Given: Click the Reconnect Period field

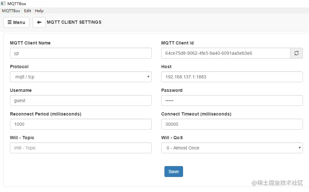Looking at the screenshot, I should pos(80,124).
